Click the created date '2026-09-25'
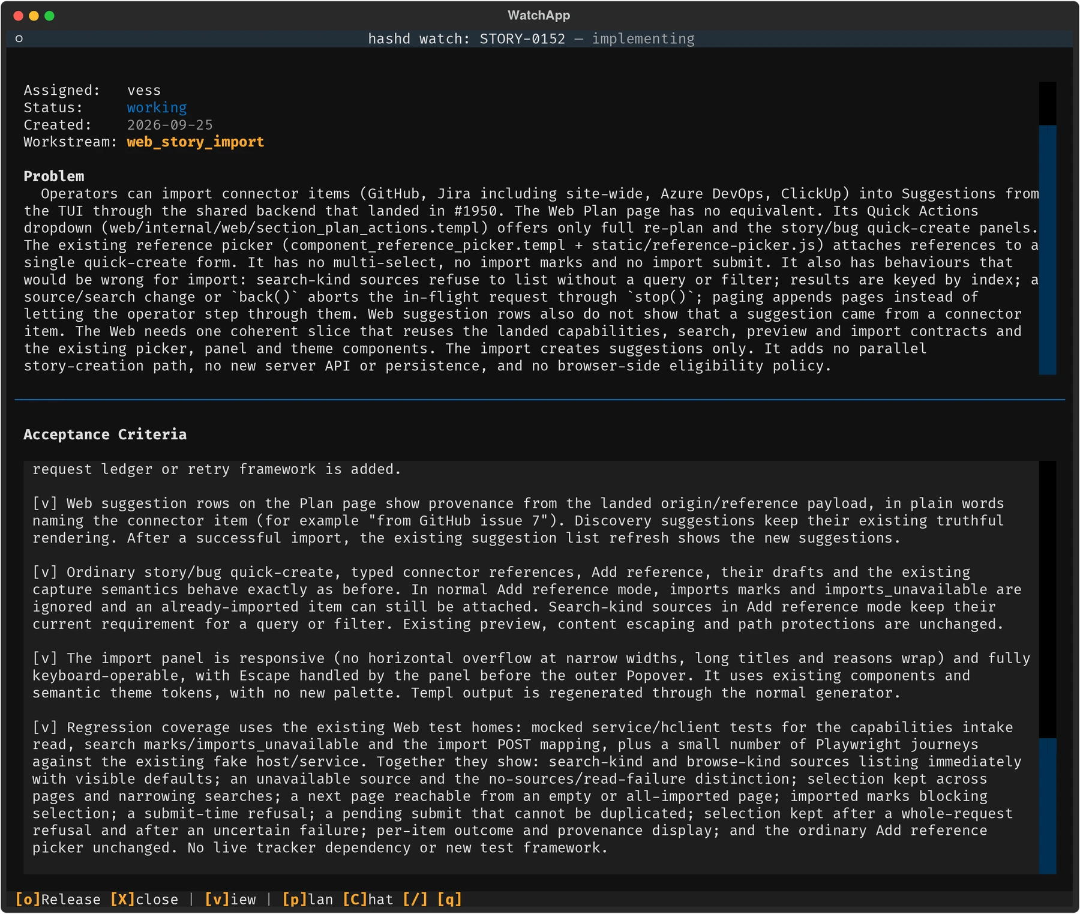This screenshot has width=1080, height=914. 170,125
